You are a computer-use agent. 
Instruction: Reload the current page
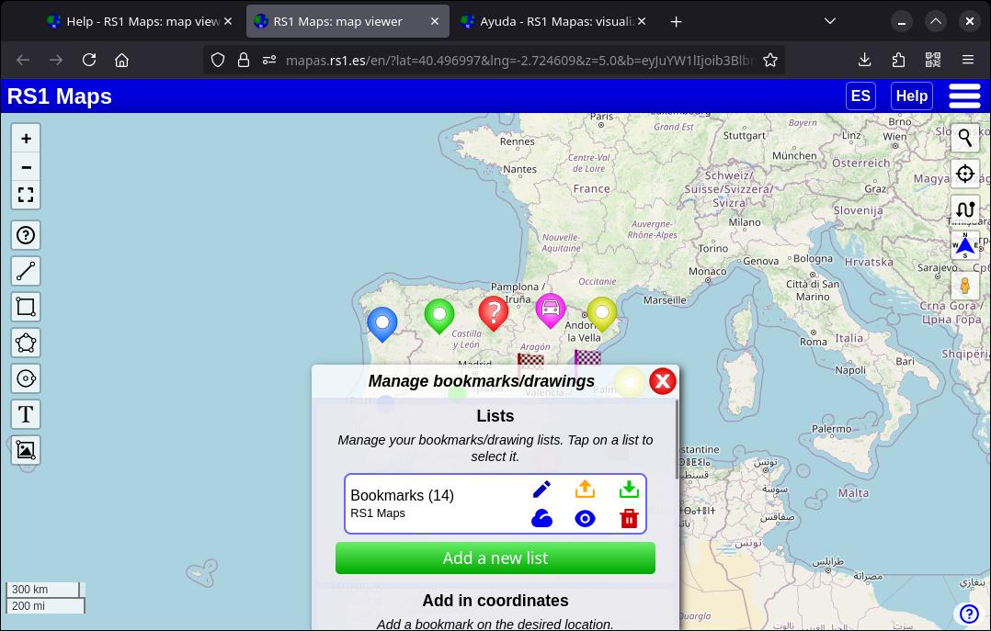tap(89, 60)
